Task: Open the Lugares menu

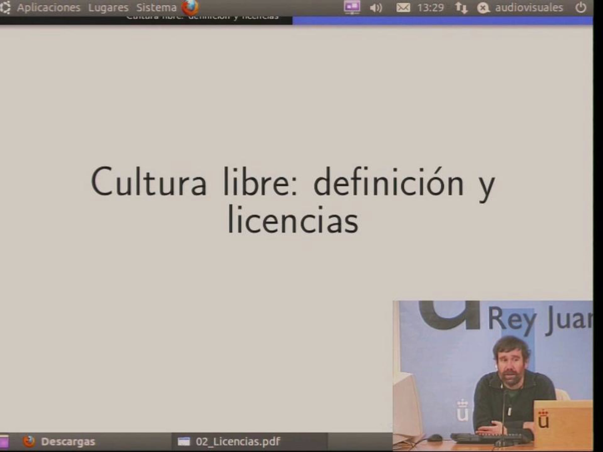Action: (x=108, y=8)
